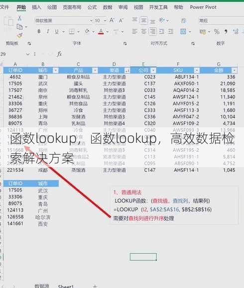This screenshot has width=244, height=288.
Task: Switch to the 页面布局 ribbon tab
Action: (x=72, y=7)
